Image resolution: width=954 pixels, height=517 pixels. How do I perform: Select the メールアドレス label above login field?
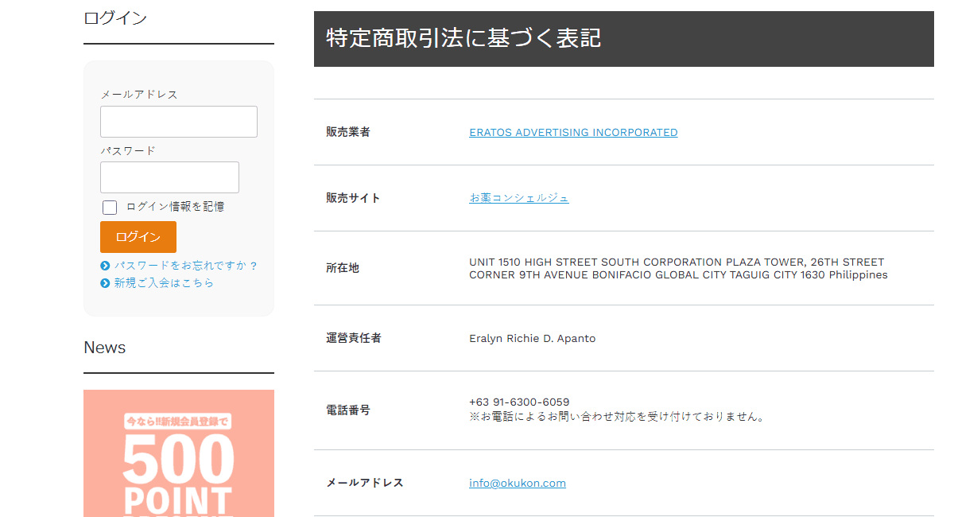(x=139, y=95)
